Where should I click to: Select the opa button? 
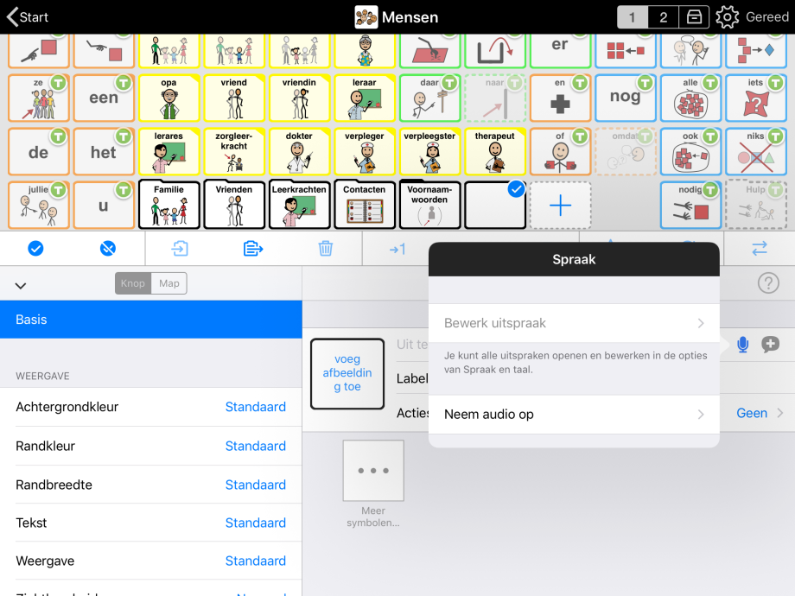click(x=169, y=98)
